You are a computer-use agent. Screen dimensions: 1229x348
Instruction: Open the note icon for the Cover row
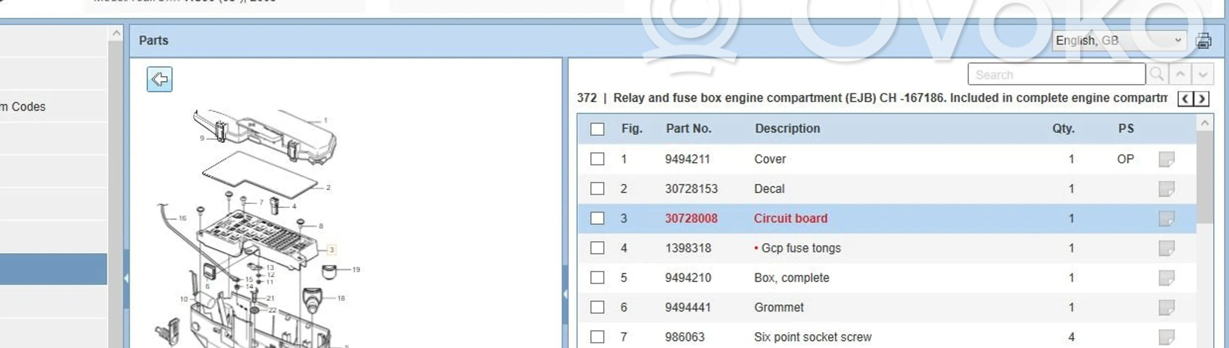tap(1166, 159)
